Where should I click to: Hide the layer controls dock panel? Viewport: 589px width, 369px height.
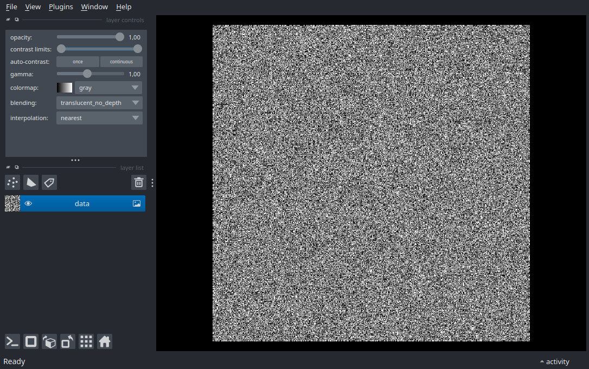[x=8, y=20]
